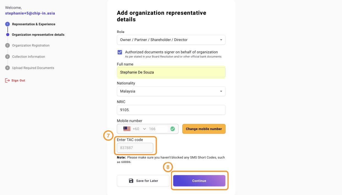Click Change mobile number button

pyautogui.click(x=204, y=129)
